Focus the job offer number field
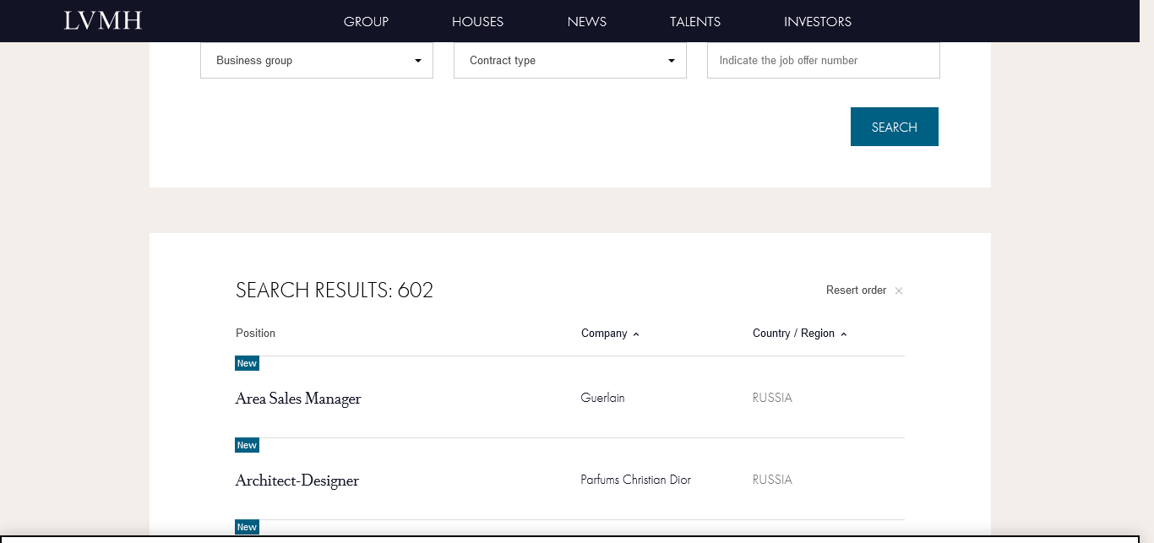 click(824, 61)
